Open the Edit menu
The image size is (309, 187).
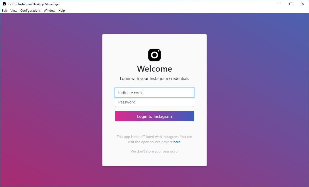click(x=4, y=11)
